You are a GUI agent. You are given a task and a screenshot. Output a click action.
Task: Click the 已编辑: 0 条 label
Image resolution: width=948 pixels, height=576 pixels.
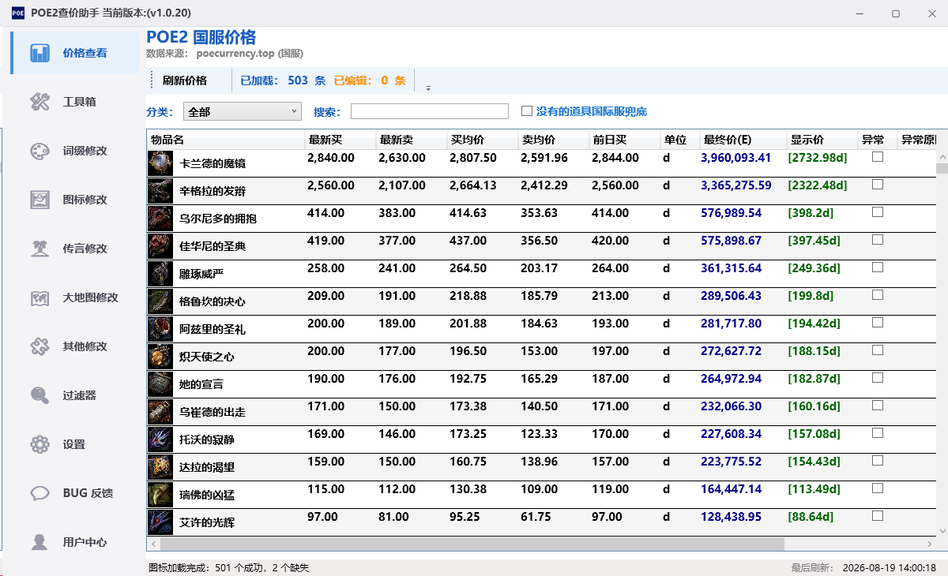pyautogui.click(x=370, y=80)
